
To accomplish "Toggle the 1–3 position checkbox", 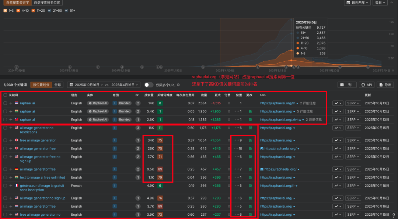I will pyautogui.click(x=5, y=11).
